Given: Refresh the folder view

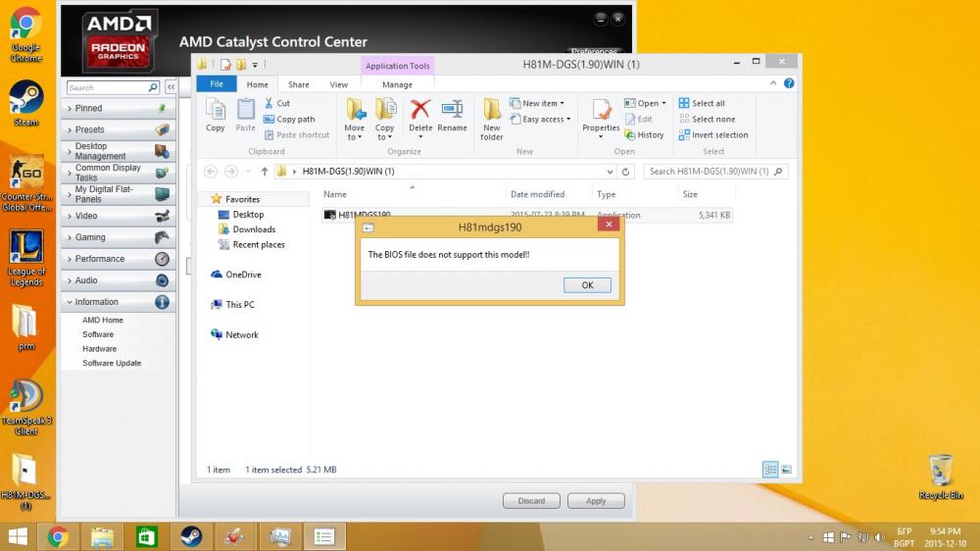Looking at the screenshot, I should pyautogui.click(x=625, y=172).
